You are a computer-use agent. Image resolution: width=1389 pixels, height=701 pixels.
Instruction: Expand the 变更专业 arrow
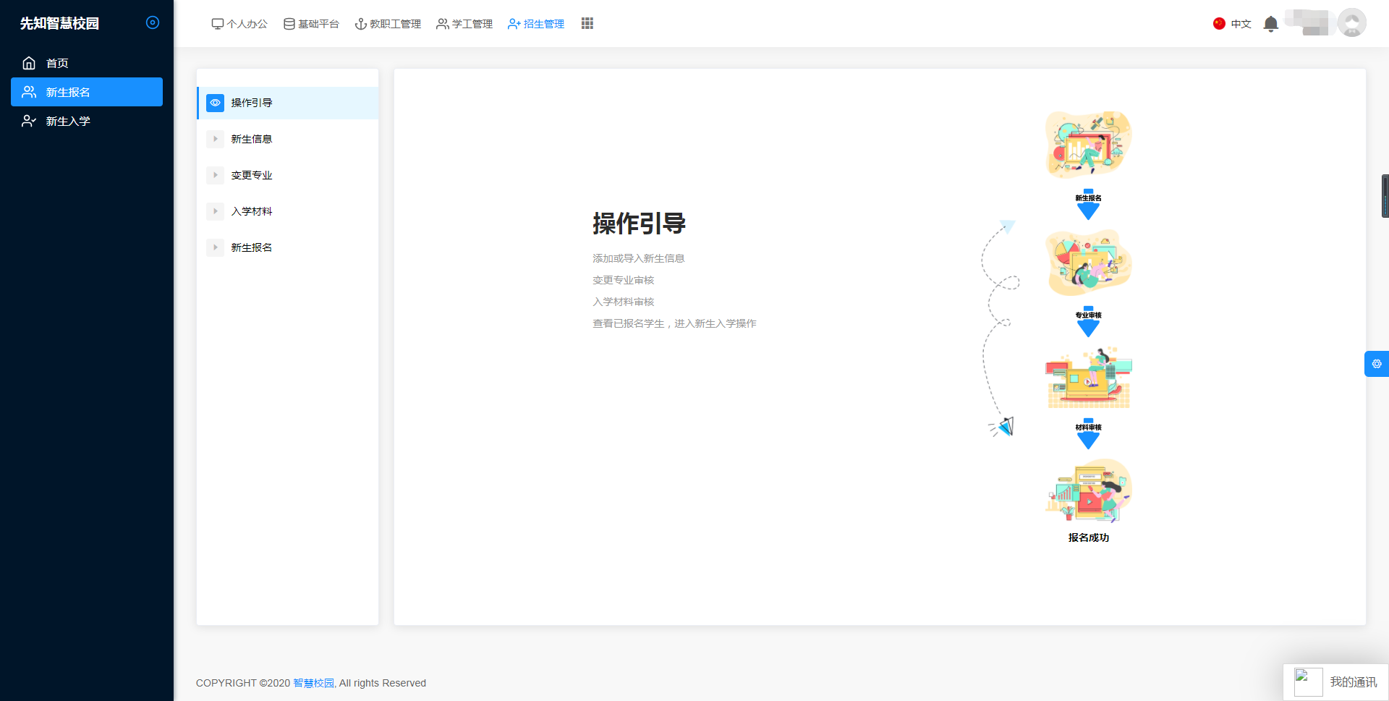(215, 175)
